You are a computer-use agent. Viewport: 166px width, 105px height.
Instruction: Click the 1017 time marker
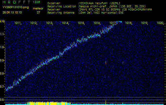[113, 23]
